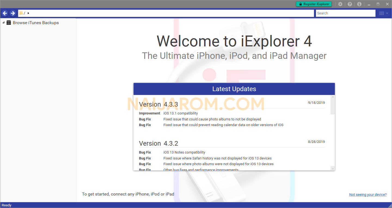The width and height of the screenshot is (392, 208).
Task: Expand the Browse iTunes Backups tree node
Action: click(x=3, y=23)
